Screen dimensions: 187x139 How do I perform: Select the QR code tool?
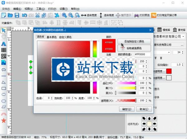tap(4, 56)
